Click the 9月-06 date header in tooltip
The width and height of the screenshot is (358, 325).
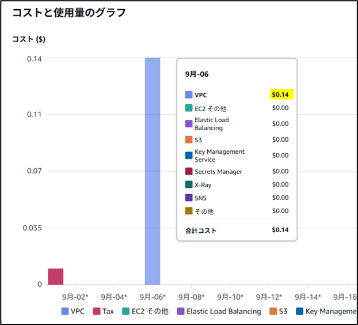[x=197, y=74]
